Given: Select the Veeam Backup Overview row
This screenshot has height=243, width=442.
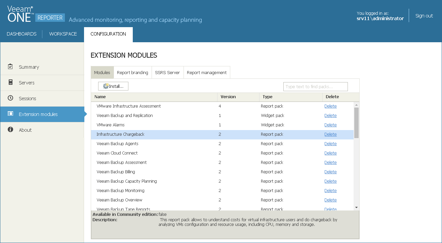Looking at the screenshot, I should pyautogui.click(x=222, y=200).
